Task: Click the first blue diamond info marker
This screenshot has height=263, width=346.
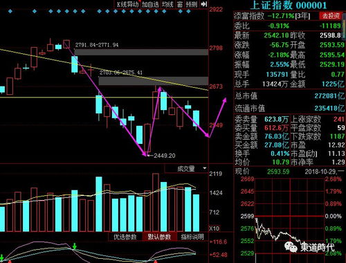Action: 10,11
